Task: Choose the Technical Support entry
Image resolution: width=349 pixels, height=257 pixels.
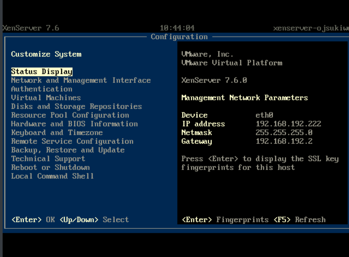Action: 48,159
